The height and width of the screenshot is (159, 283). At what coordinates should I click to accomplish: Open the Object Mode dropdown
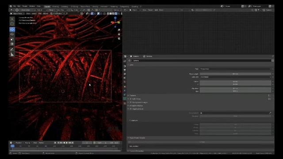tap(17, 14)
